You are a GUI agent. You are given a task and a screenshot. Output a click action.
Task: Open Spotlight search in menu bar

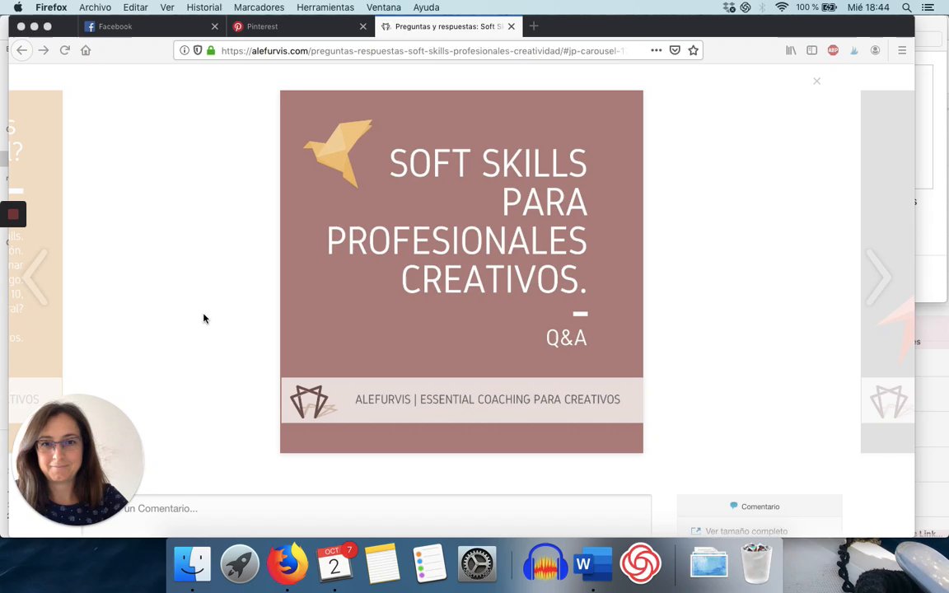coord(907,7)
